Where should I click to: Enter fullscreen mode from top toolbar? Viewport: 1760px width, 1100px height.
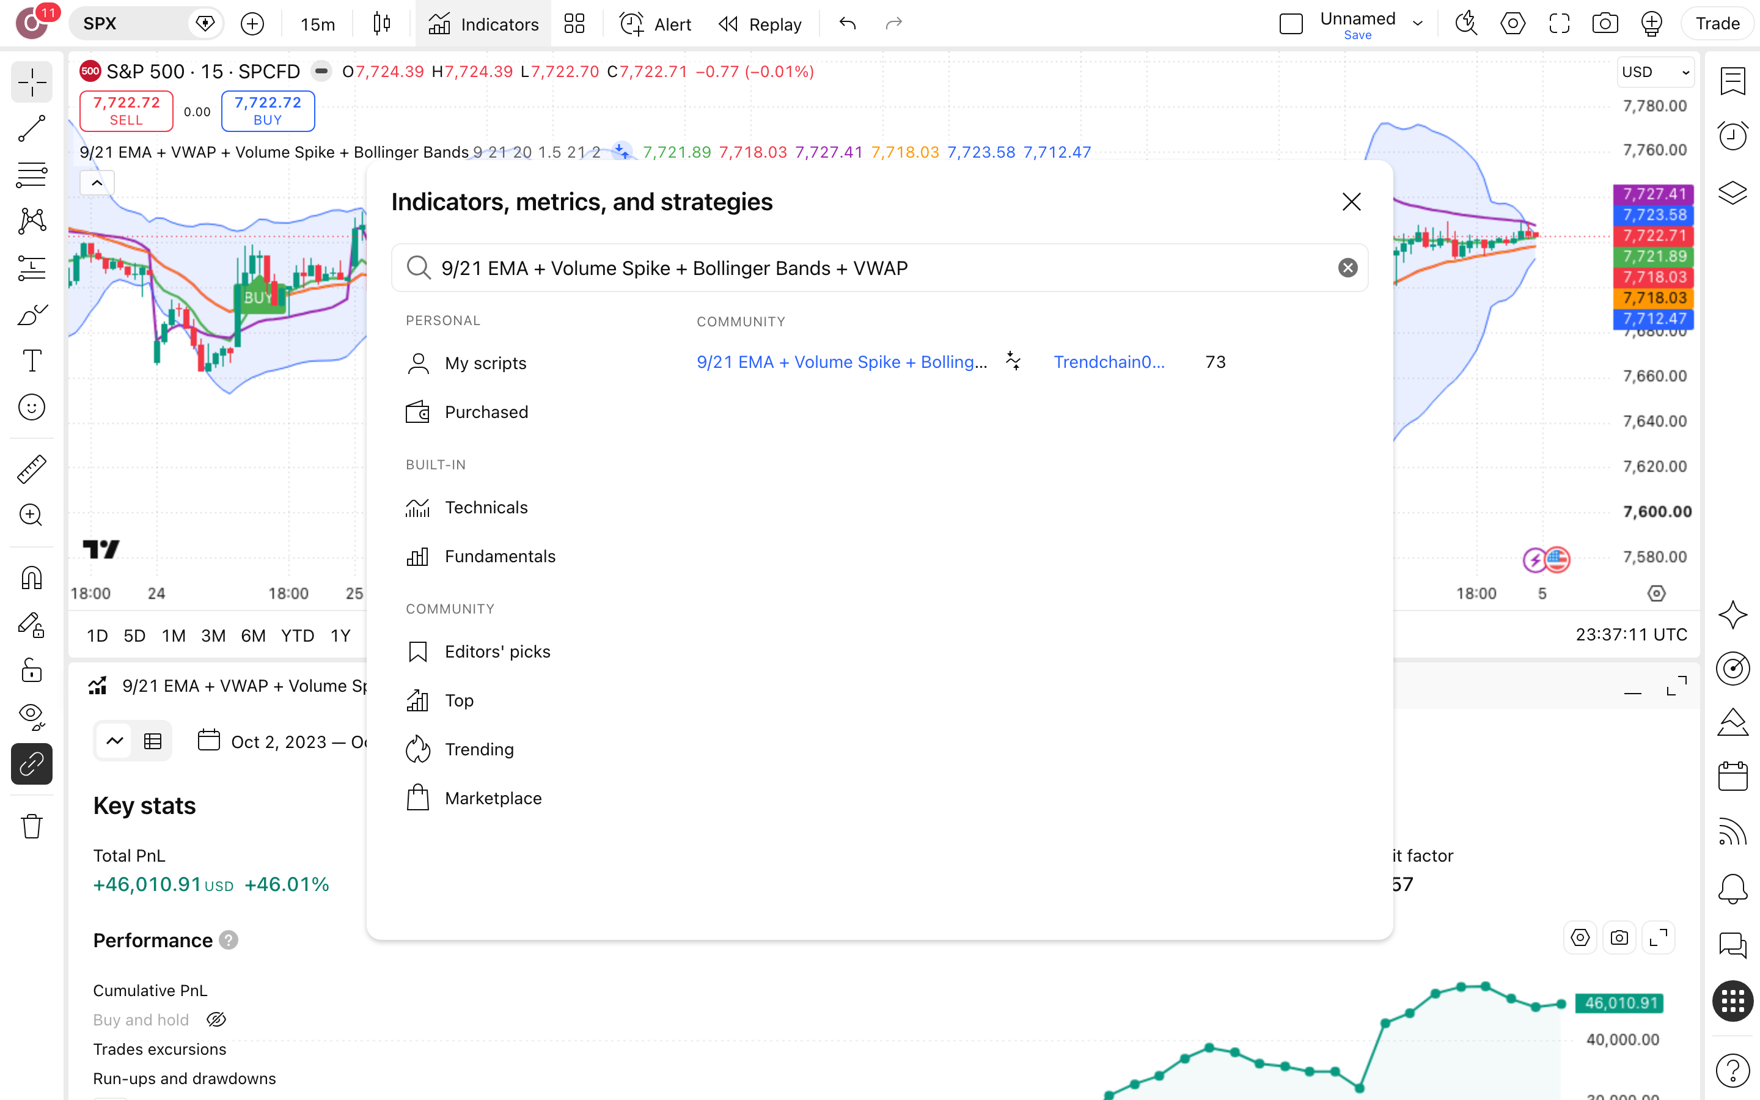pyautogui.click(x=1560, y=24)
